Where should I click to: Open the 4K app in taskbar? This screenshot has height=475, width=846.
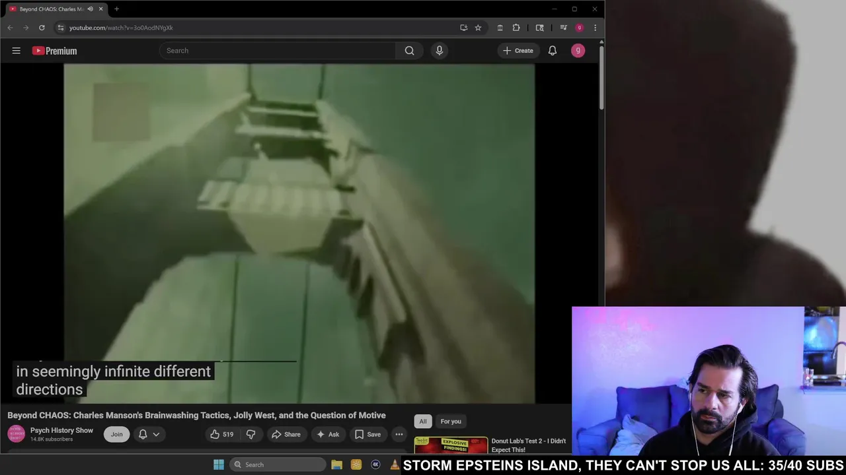click(375, 464)
